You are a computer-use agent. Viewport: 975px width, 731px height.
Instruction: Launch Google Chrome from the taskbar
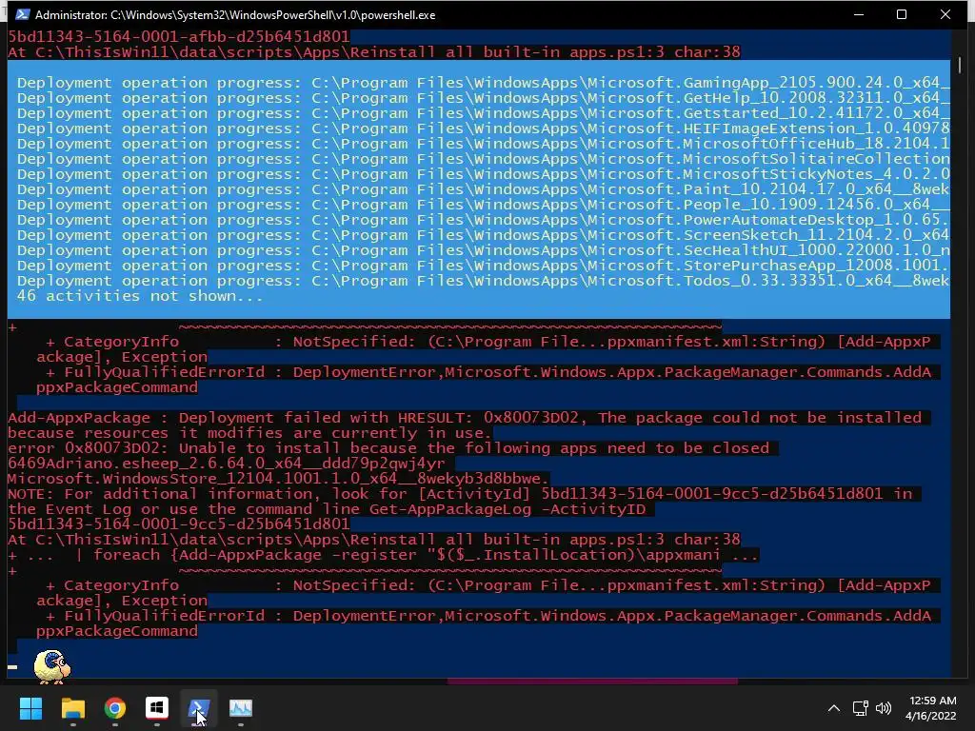[115, 708]
